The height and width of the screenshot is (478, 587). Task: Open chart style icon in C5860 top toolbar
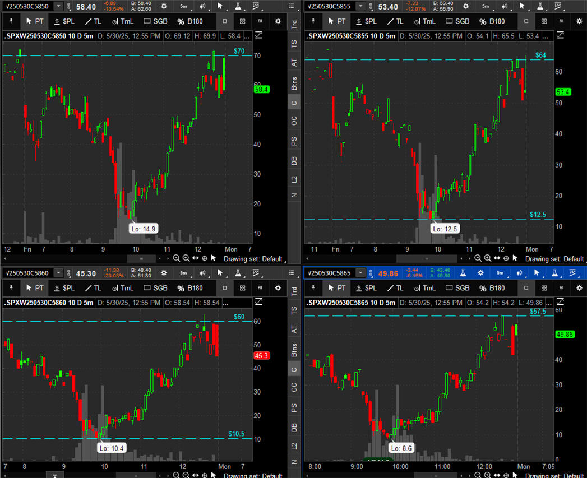pos(202,273)
